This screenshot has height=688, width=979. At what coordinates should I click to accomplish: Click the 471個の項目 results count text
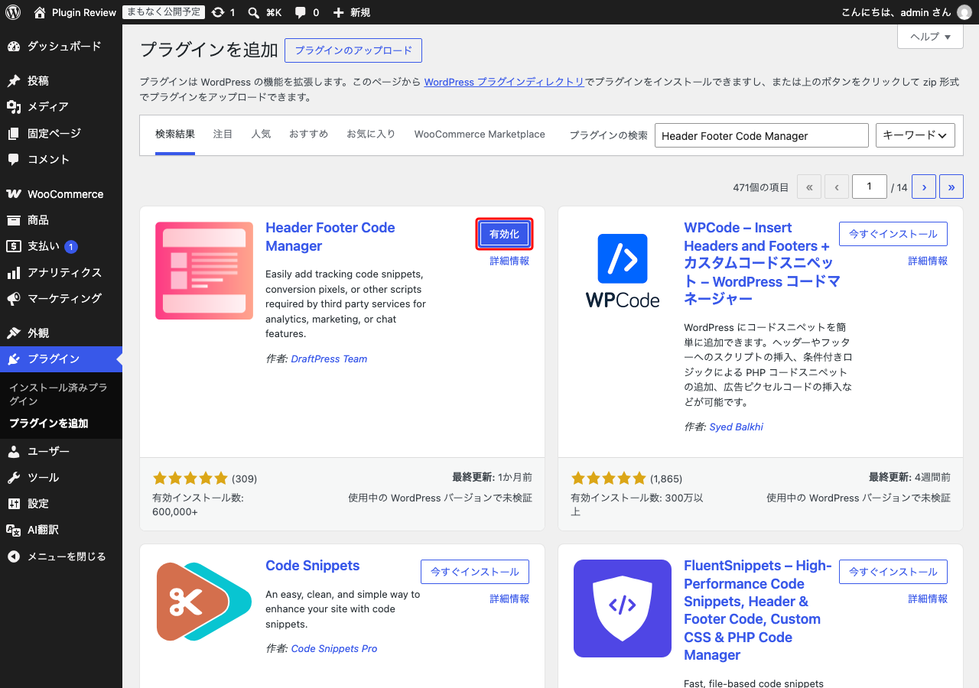point(761,187)
